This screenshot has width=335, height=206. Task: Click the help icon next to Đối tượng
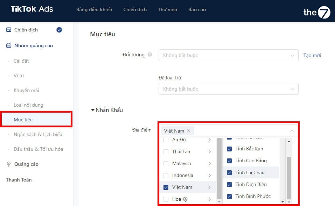pos(150,55)
